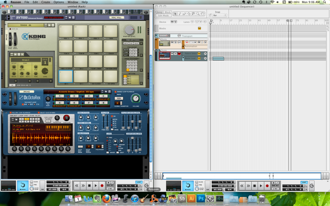This screenshot has width=330, height=206.
Task: Expand the Automation lane
Action: [x=183, y=46]
